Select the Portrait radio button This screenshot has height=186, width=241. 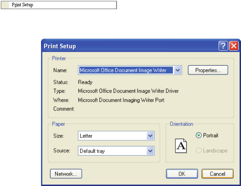coord(199,135)
